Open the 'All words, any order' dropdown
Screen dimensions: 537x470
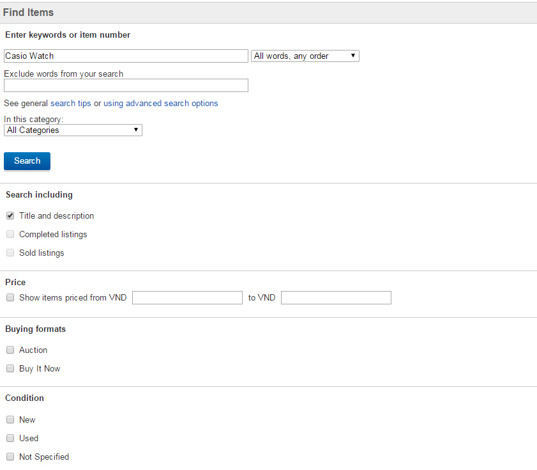click(305, 56)
